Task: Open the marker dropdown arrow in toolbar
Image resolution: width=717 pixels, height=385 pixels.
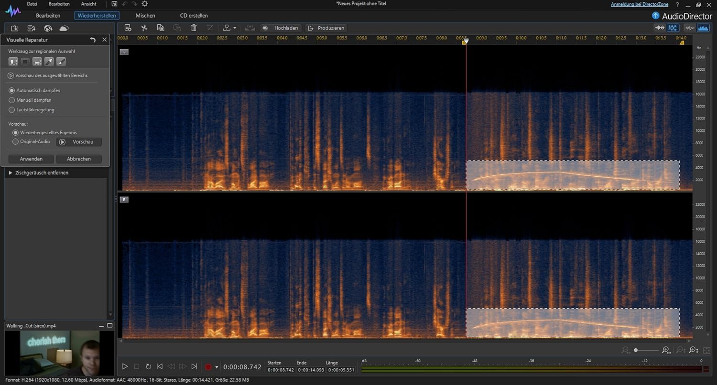Action: (x=235, y=28)
